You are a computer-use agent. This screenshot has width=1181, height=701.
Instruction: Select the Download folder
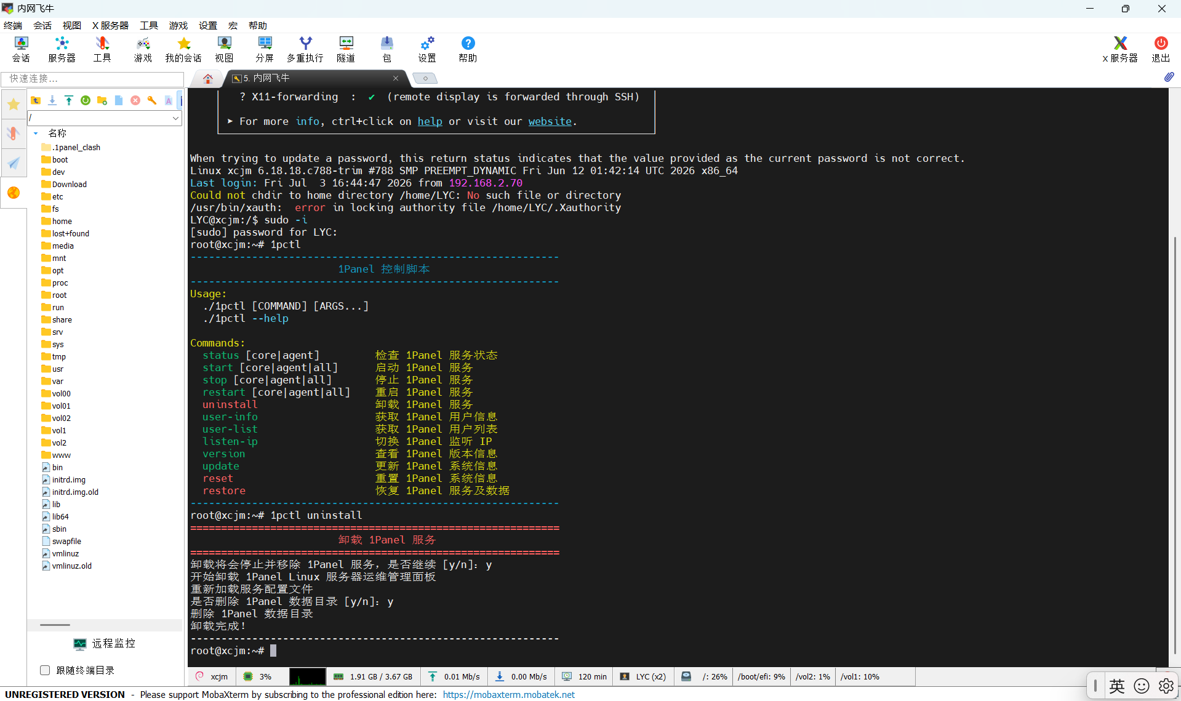(x=64, y=184)
